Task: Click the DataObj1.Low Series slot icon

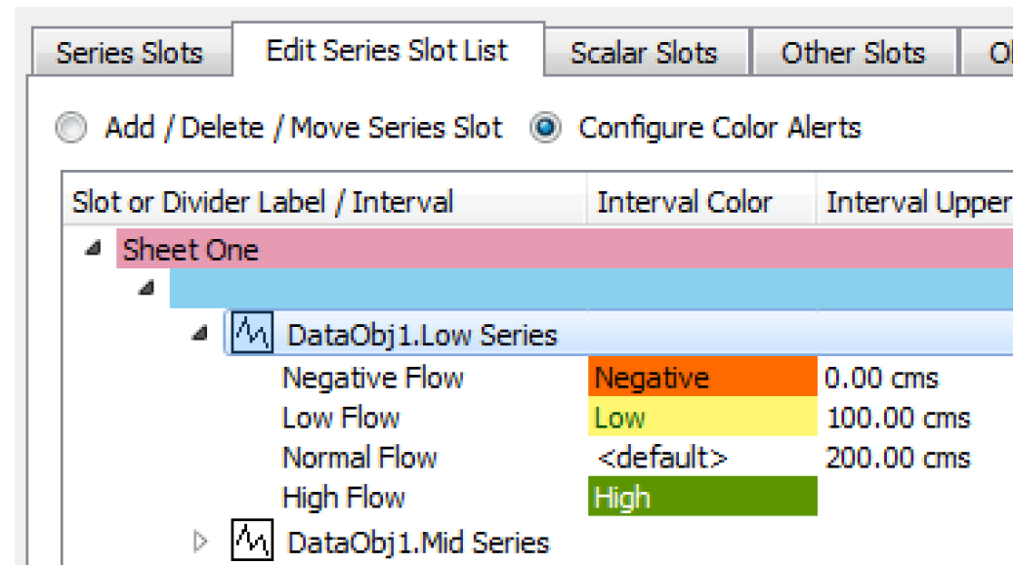Action: tap(251, 335)
